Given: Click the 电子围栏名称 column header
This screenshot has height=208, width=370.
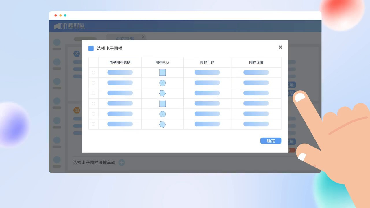Looking at the screenshot, I should pos(120,62).
